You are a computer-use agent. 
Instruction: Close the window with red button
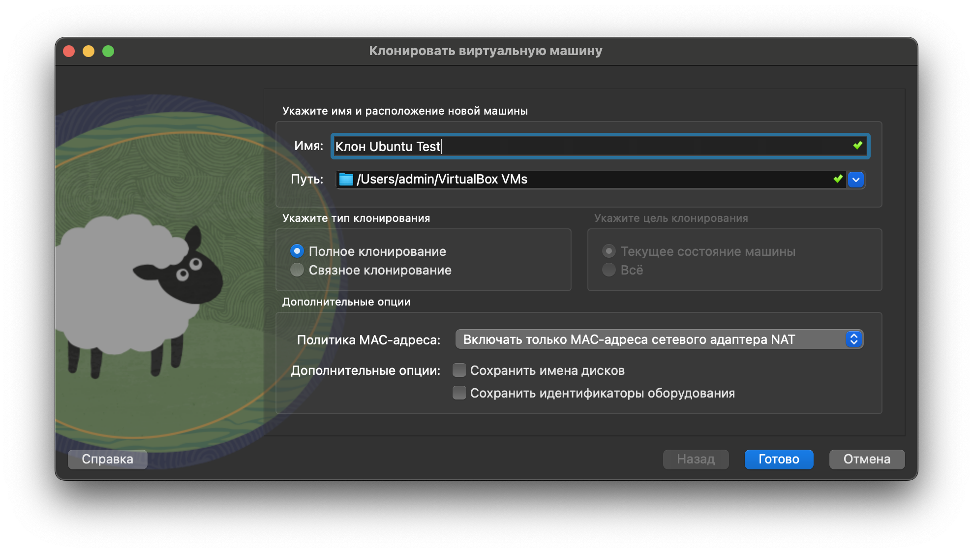(69, 51)
